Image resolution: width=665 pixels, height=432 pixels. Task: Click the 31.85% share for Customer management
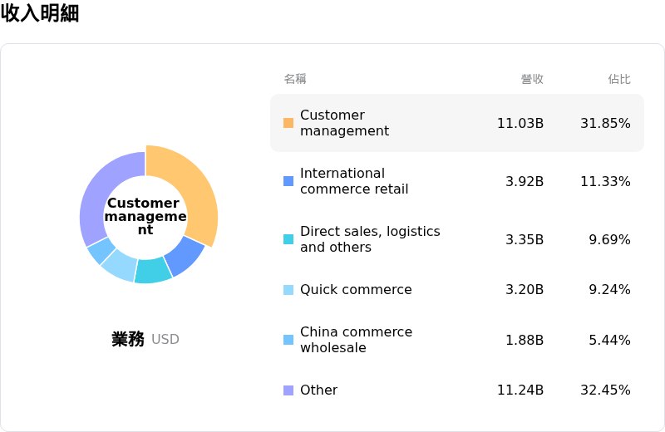tap(605, 123)
